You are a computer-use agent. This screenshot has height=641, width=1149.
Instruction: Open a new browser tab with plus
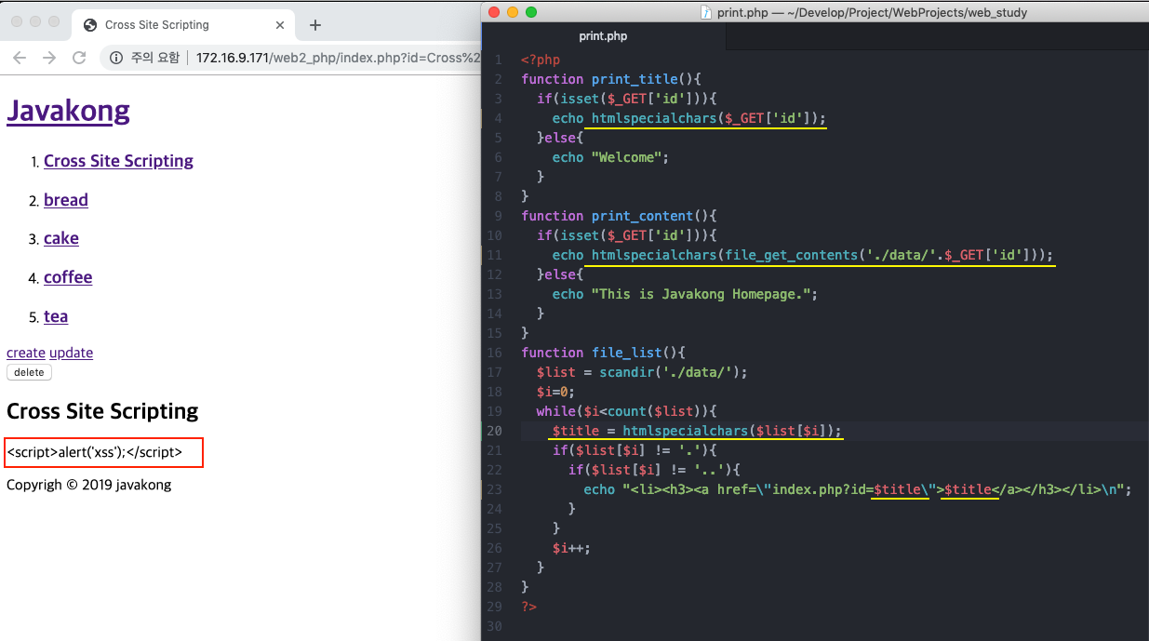click(314, 25)
